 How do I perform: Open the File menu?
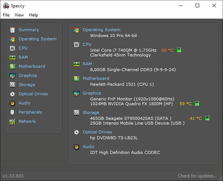(6, 15)
